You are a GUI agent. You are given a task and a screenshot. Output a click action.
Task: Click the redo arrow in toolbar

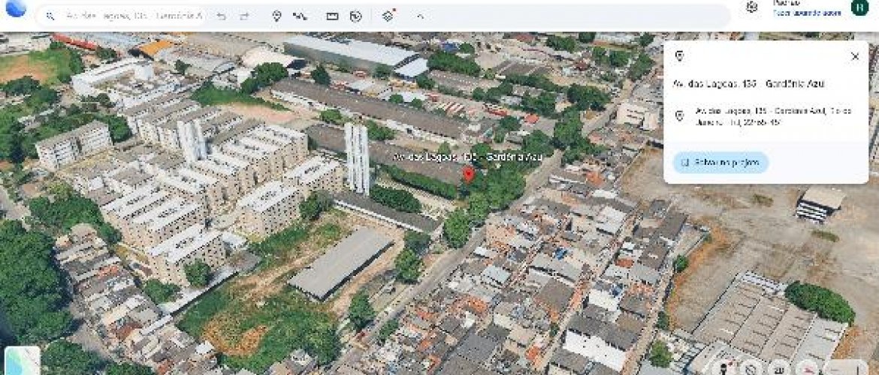coord(244,16)
